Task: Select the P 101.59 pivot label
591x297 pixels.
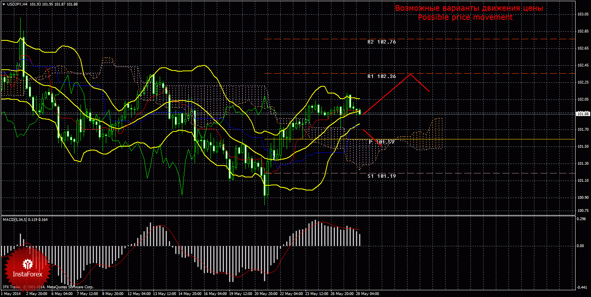Action: [x=382, y=141]
